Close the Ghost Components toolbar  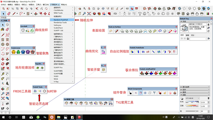click(176, 89)
